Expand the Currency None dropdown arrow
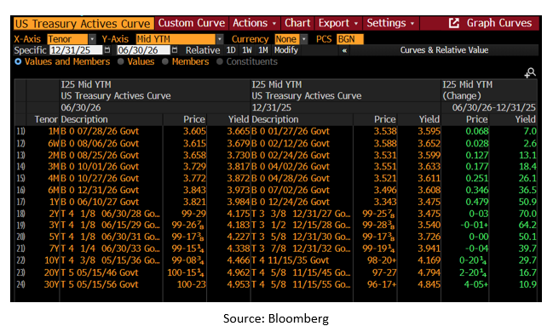553x326 pixels. (304, 39)
